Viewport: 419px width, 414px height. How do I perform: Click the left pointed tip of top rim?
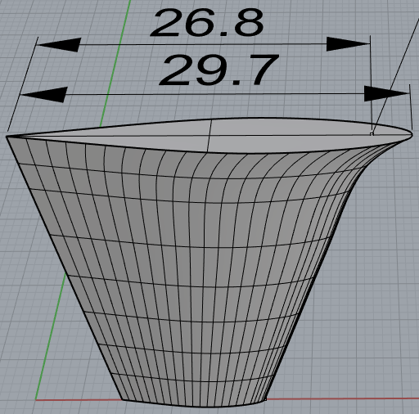7,136
